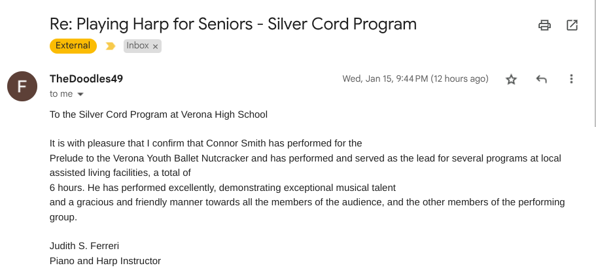This screenshot has width=596, height=272.
Task: Open the email in a new window
Action: (x=572, y=25)
